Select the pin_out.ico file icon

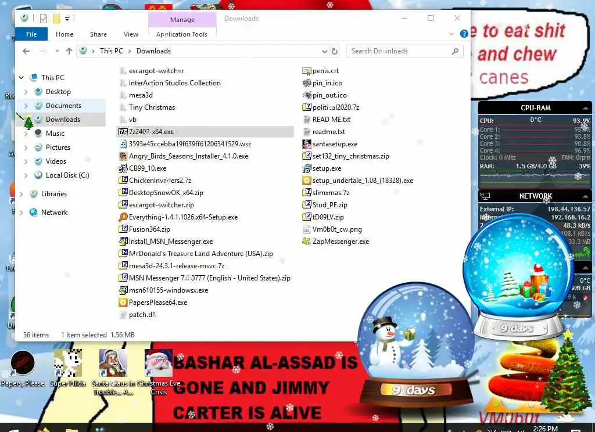[x=307, y=95]
